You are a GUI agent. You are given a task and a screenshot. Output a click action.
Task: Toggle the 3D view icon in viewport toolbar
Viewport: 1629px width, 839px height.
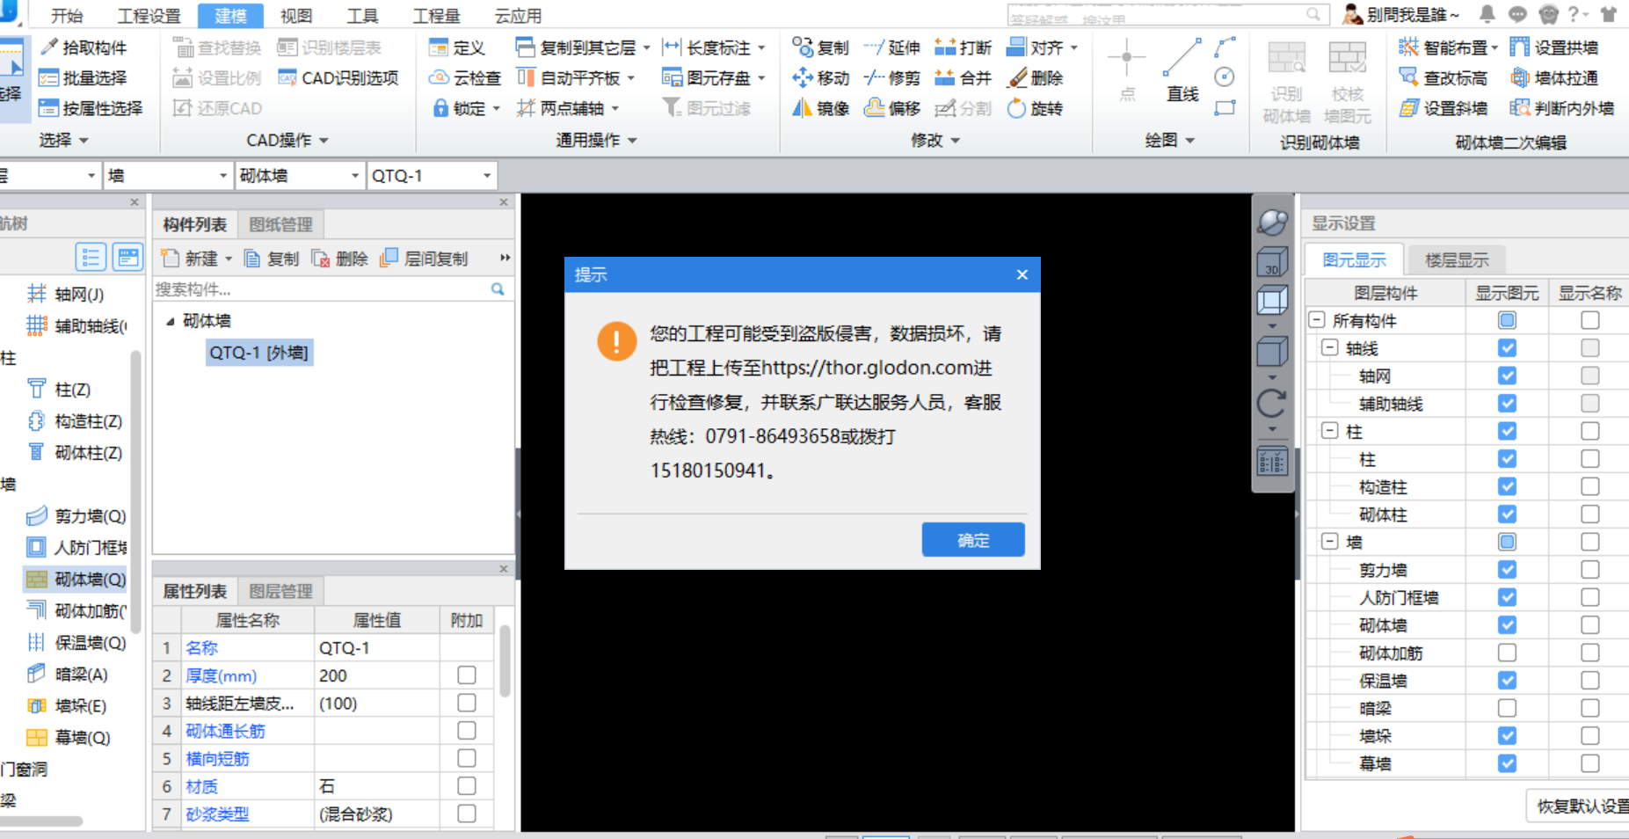click(x=1272, y=262)
